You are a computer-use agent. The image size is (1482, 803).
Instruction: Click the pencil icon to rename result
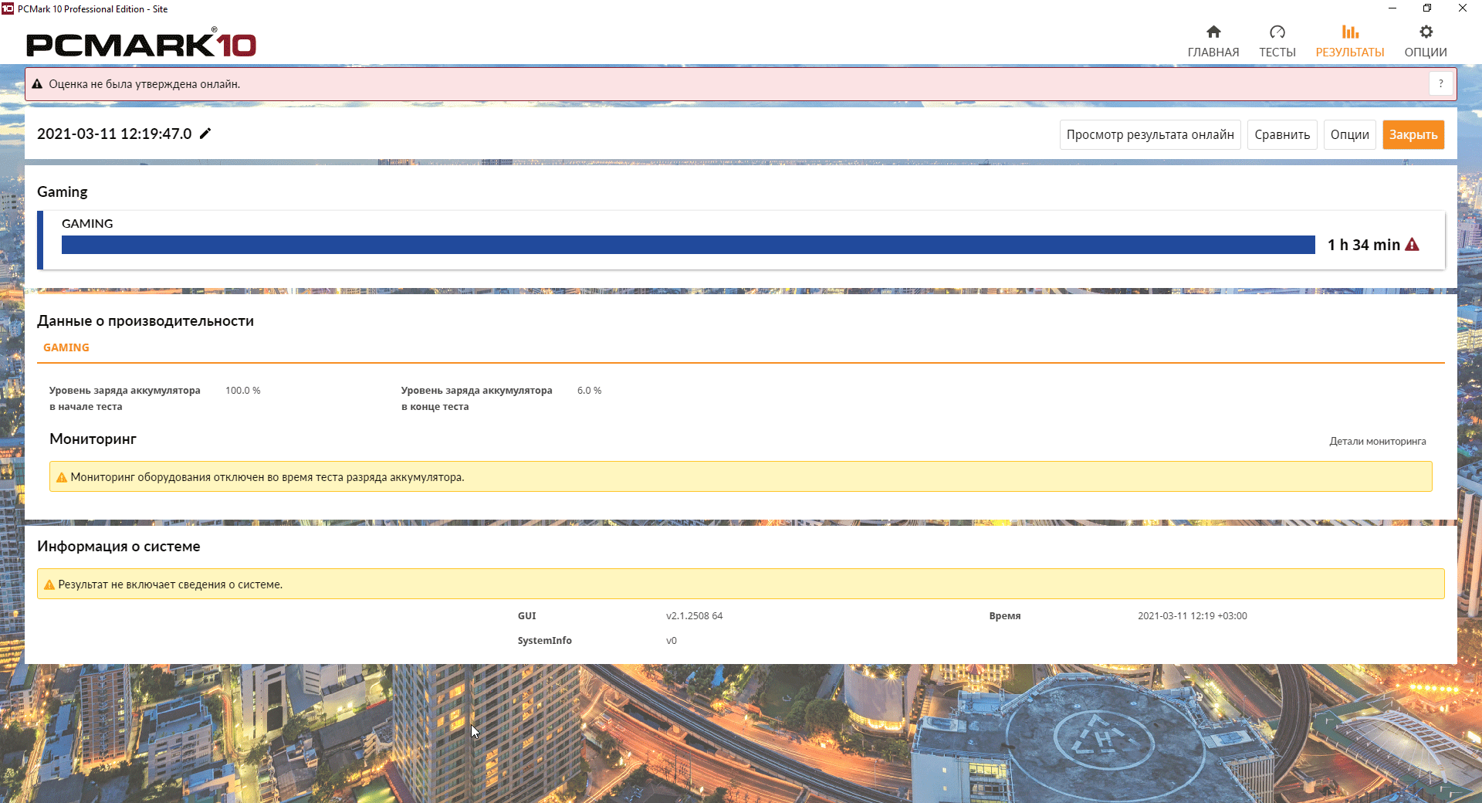pos(205,134)
